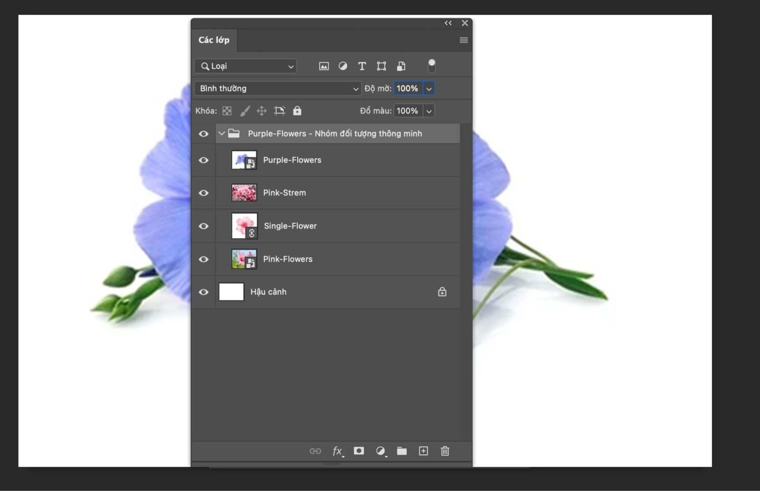Hide the Hậu cảnh background layer
The image size is (760, 491).
203,292
